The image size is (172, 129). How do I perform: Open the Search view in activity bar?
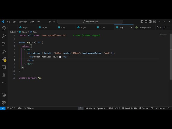4,36
